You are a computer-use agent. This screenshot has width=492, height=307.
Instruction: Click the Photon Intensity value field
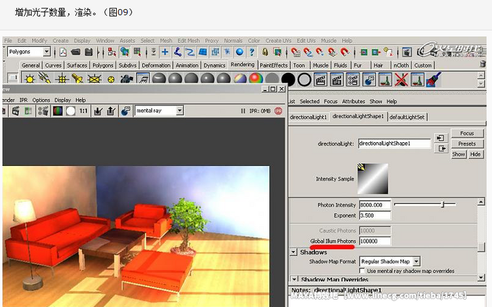(375, 205)
